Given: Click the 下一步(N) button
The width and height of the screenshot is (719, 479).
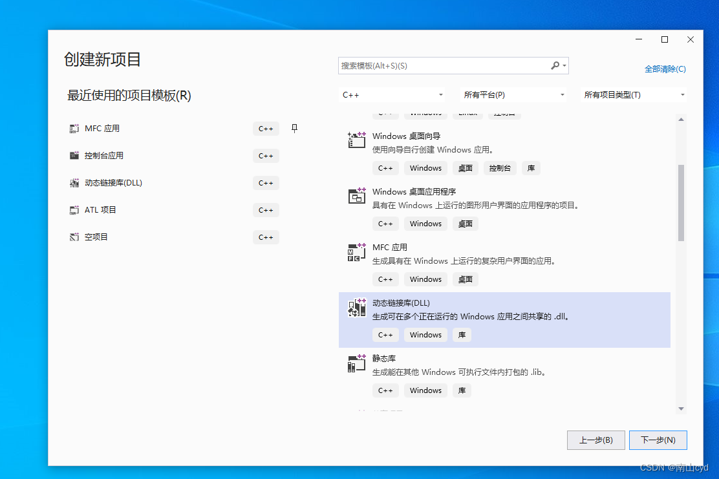Looking at the screenshot, I should coord(658,440).
